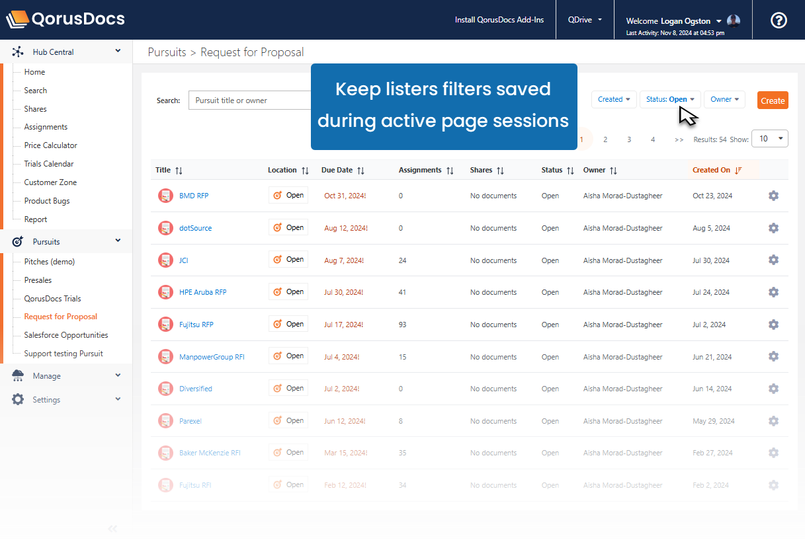Jump to last page with >> button
This screenshot has height=540, width=805.
click(x=679, y=139)
